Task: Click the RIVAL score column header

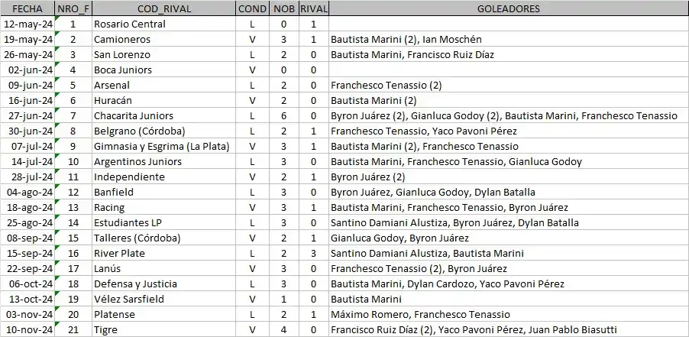Action: [312, 8]
